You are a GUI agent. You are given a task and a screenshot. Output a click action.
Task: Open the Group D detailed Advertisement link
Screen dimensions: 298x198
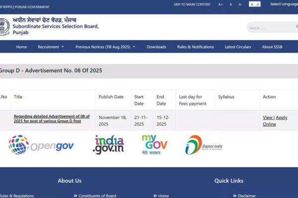(x=52, y=119)
